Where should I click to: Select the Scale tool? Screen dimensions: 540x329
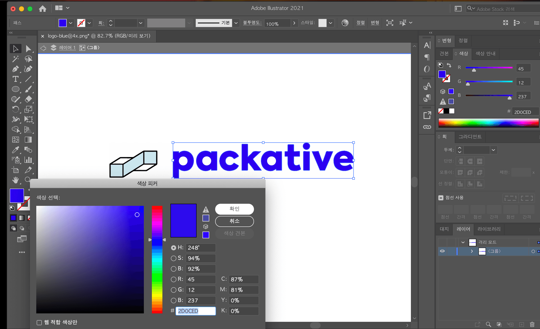click(x=28, y=109)
